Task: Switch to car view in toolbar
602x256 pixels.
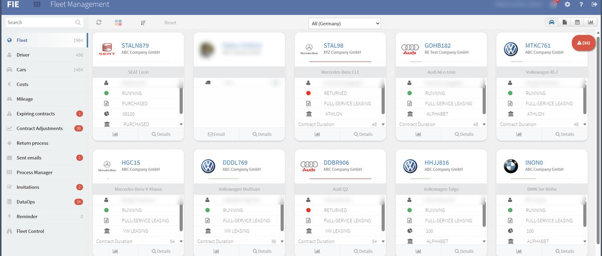Action: tap(552, 23)
